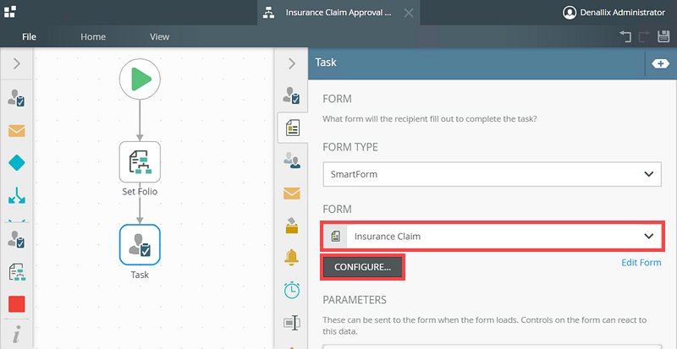
Task: Select the Task step on canvas
Action: [140, 244]
